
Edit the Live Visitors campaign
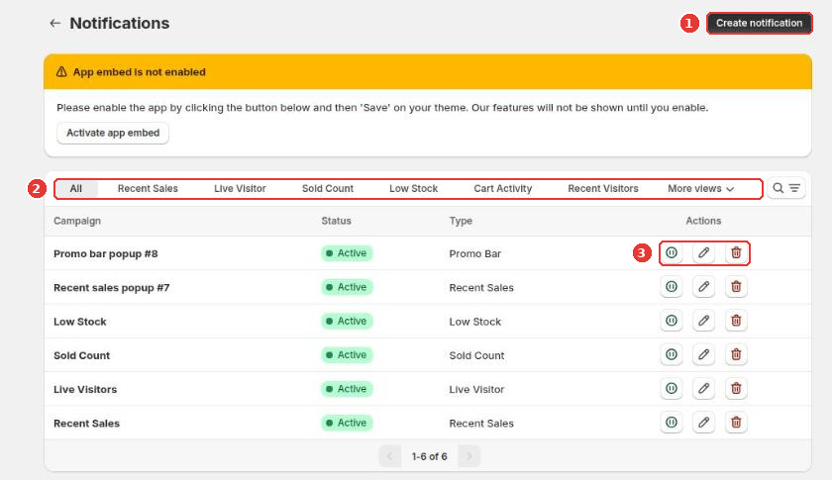click(x=703, y=389)
